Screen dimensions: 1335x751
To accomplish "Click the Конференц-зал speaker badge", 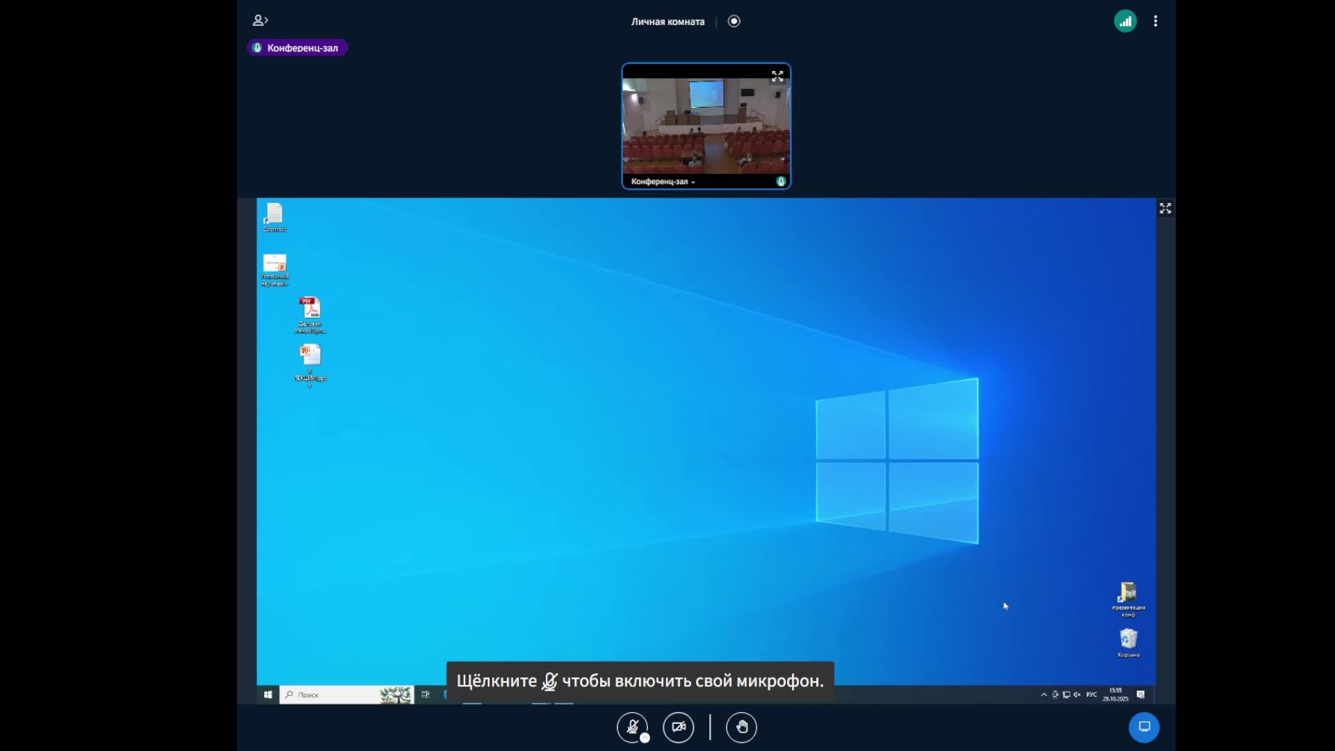I will [x=298, y=48].
